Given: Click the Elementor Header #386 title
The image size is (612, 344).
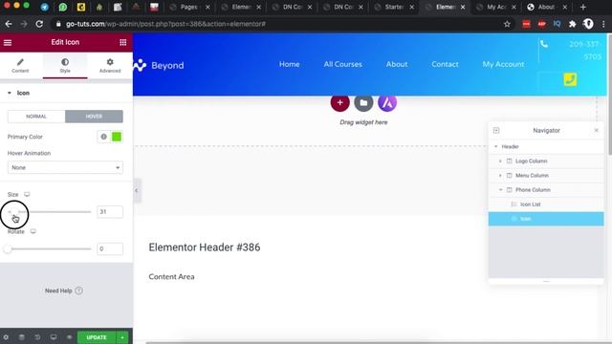Looking at the screenshot, I should (205, 247).
